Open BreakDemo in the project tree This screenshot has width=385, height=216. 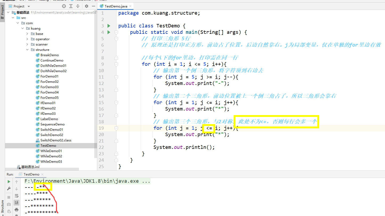[50, 55]
